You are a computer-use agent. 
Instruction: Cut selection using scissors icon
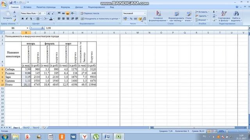(x=14, y=12)
